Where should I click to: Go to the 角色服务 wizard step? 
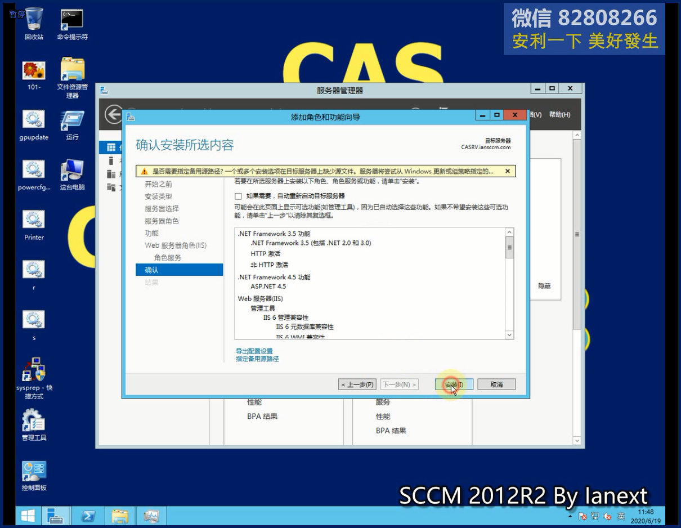click(168, 258)
